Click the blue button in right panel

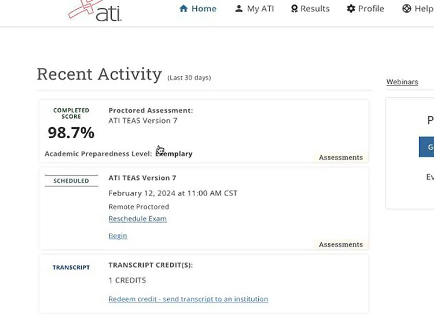click(427, 147)
